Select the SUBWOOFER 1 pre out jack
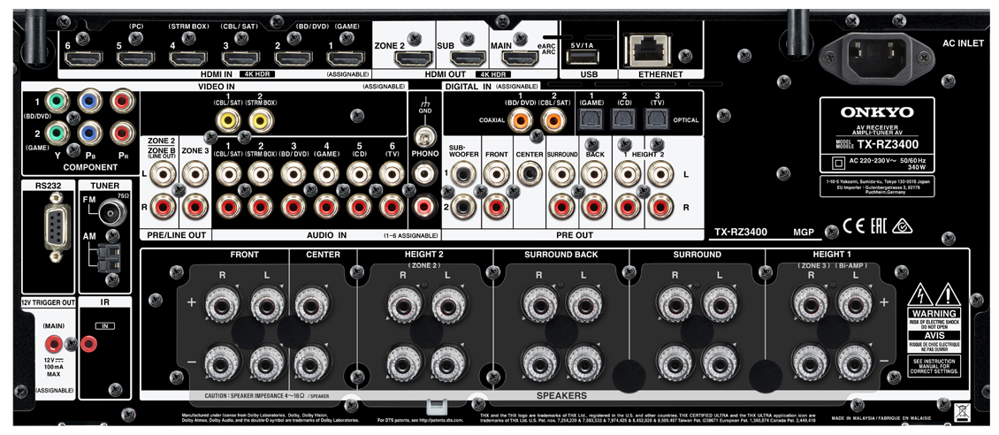The height and width of the screenshot is (435, 999). (463, 173)
